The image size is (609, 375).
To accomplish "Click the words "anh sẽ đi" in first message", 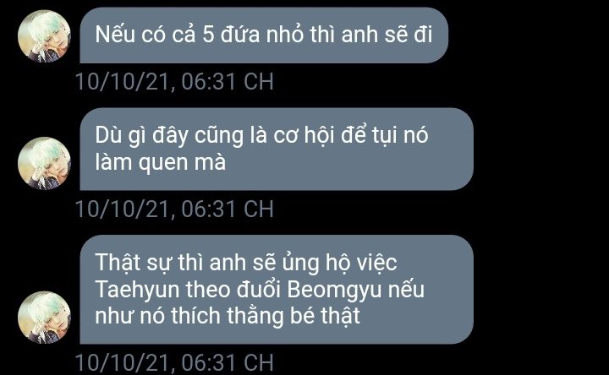I will coord(387,34).
